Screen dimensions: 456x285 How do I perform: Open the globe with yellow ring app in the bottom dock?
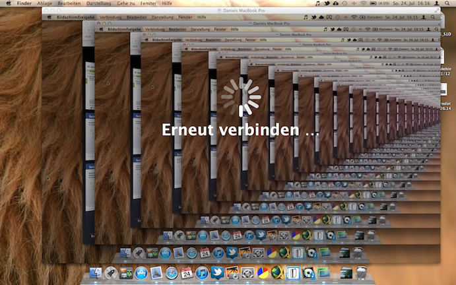(278, 273)
